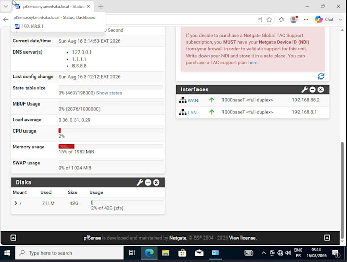Select the 192.168.8.1 LAN address
This screenshot has height=262, width=347.
point(304,112)
